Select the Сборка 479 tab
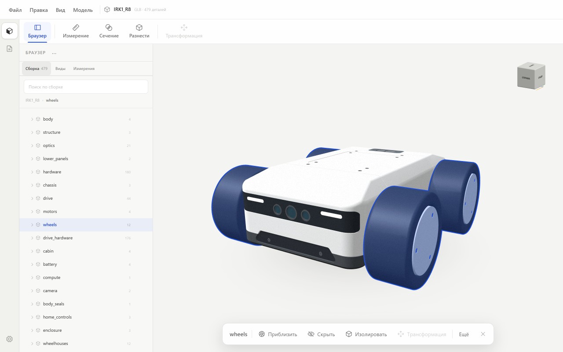Image resolution: width=563 pixels, height=352 pixels. pyautogui.click(x=37, y=69)
